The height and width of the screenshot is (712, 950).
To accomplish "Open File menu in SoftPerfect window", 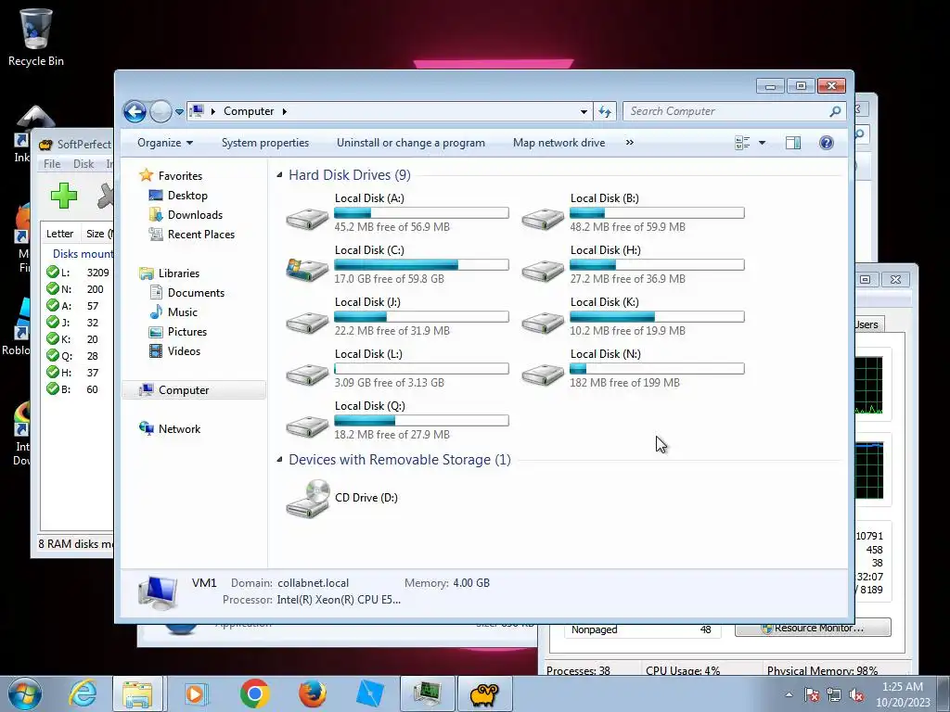I will [52, 164].
